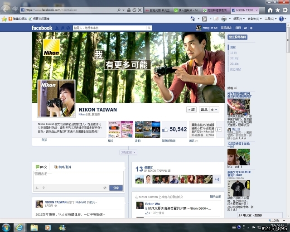Open Facebook messages icon
290x232 pixels.
pyautogui.click(x=63, y=28)
